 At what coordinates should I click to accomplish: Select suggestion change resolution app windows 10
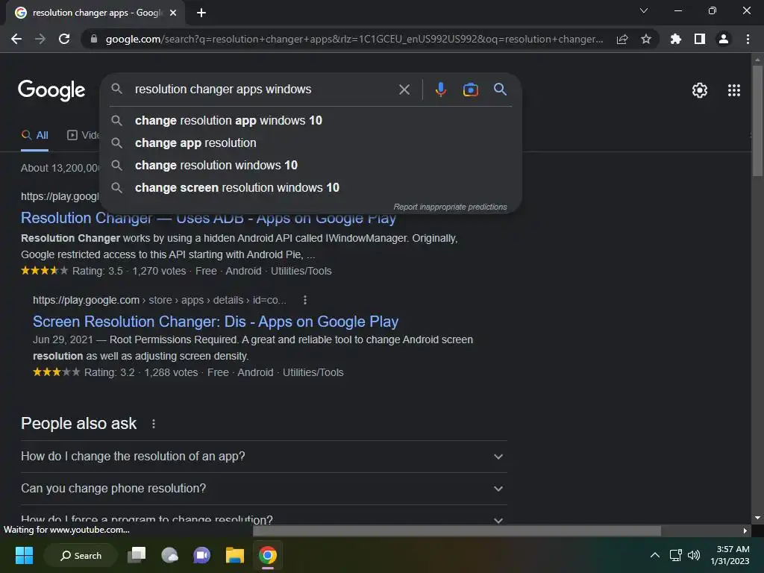311,120
